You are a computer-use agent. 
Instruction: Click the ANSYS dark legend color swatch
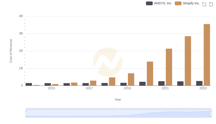(x=149, y=3)
